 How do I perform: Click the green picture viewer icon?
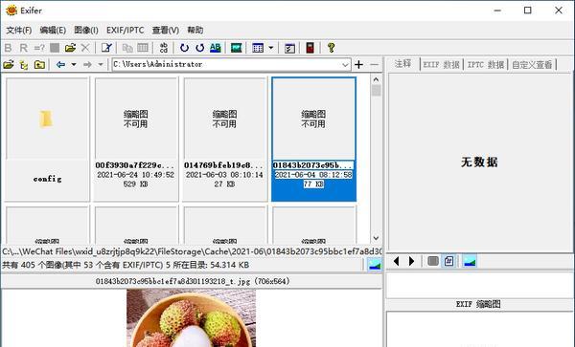point(236,48)
